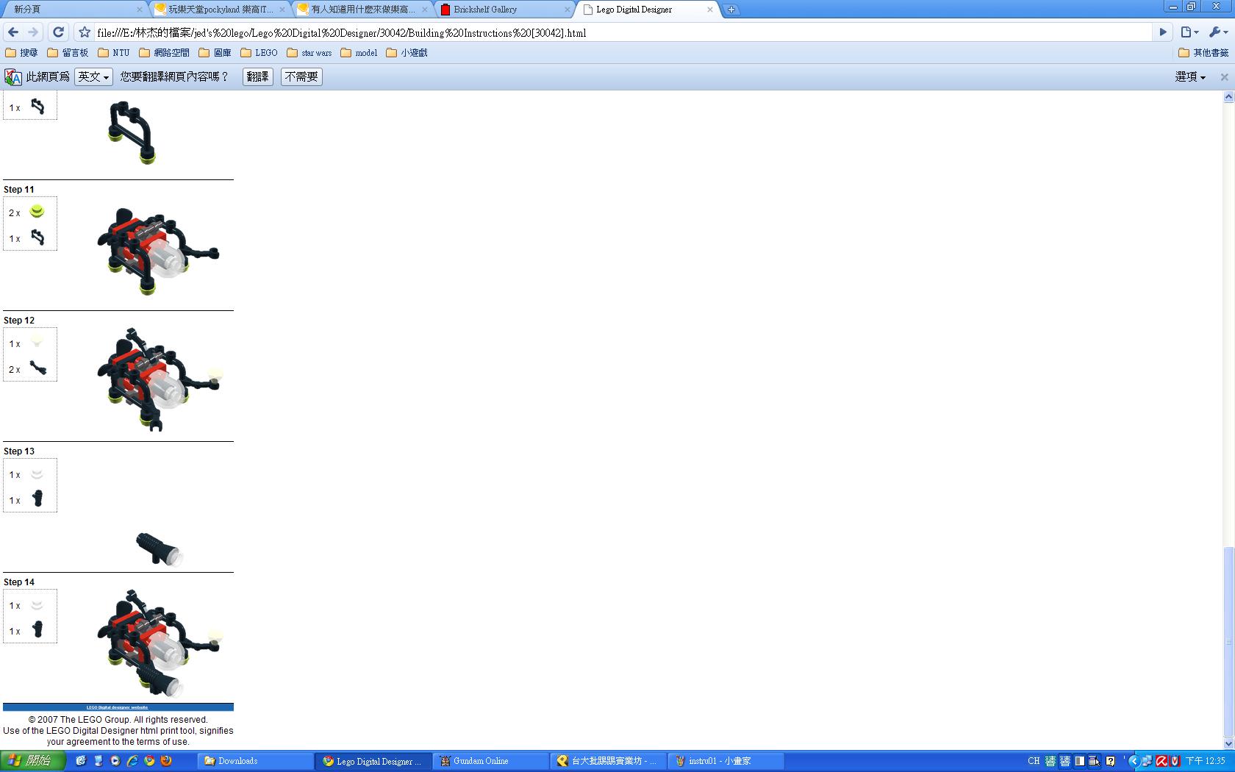Switch to the 有人知道用什麼來做樂高 tab
Viewport: 1235px width, 772px height.
tap(363, 10)
